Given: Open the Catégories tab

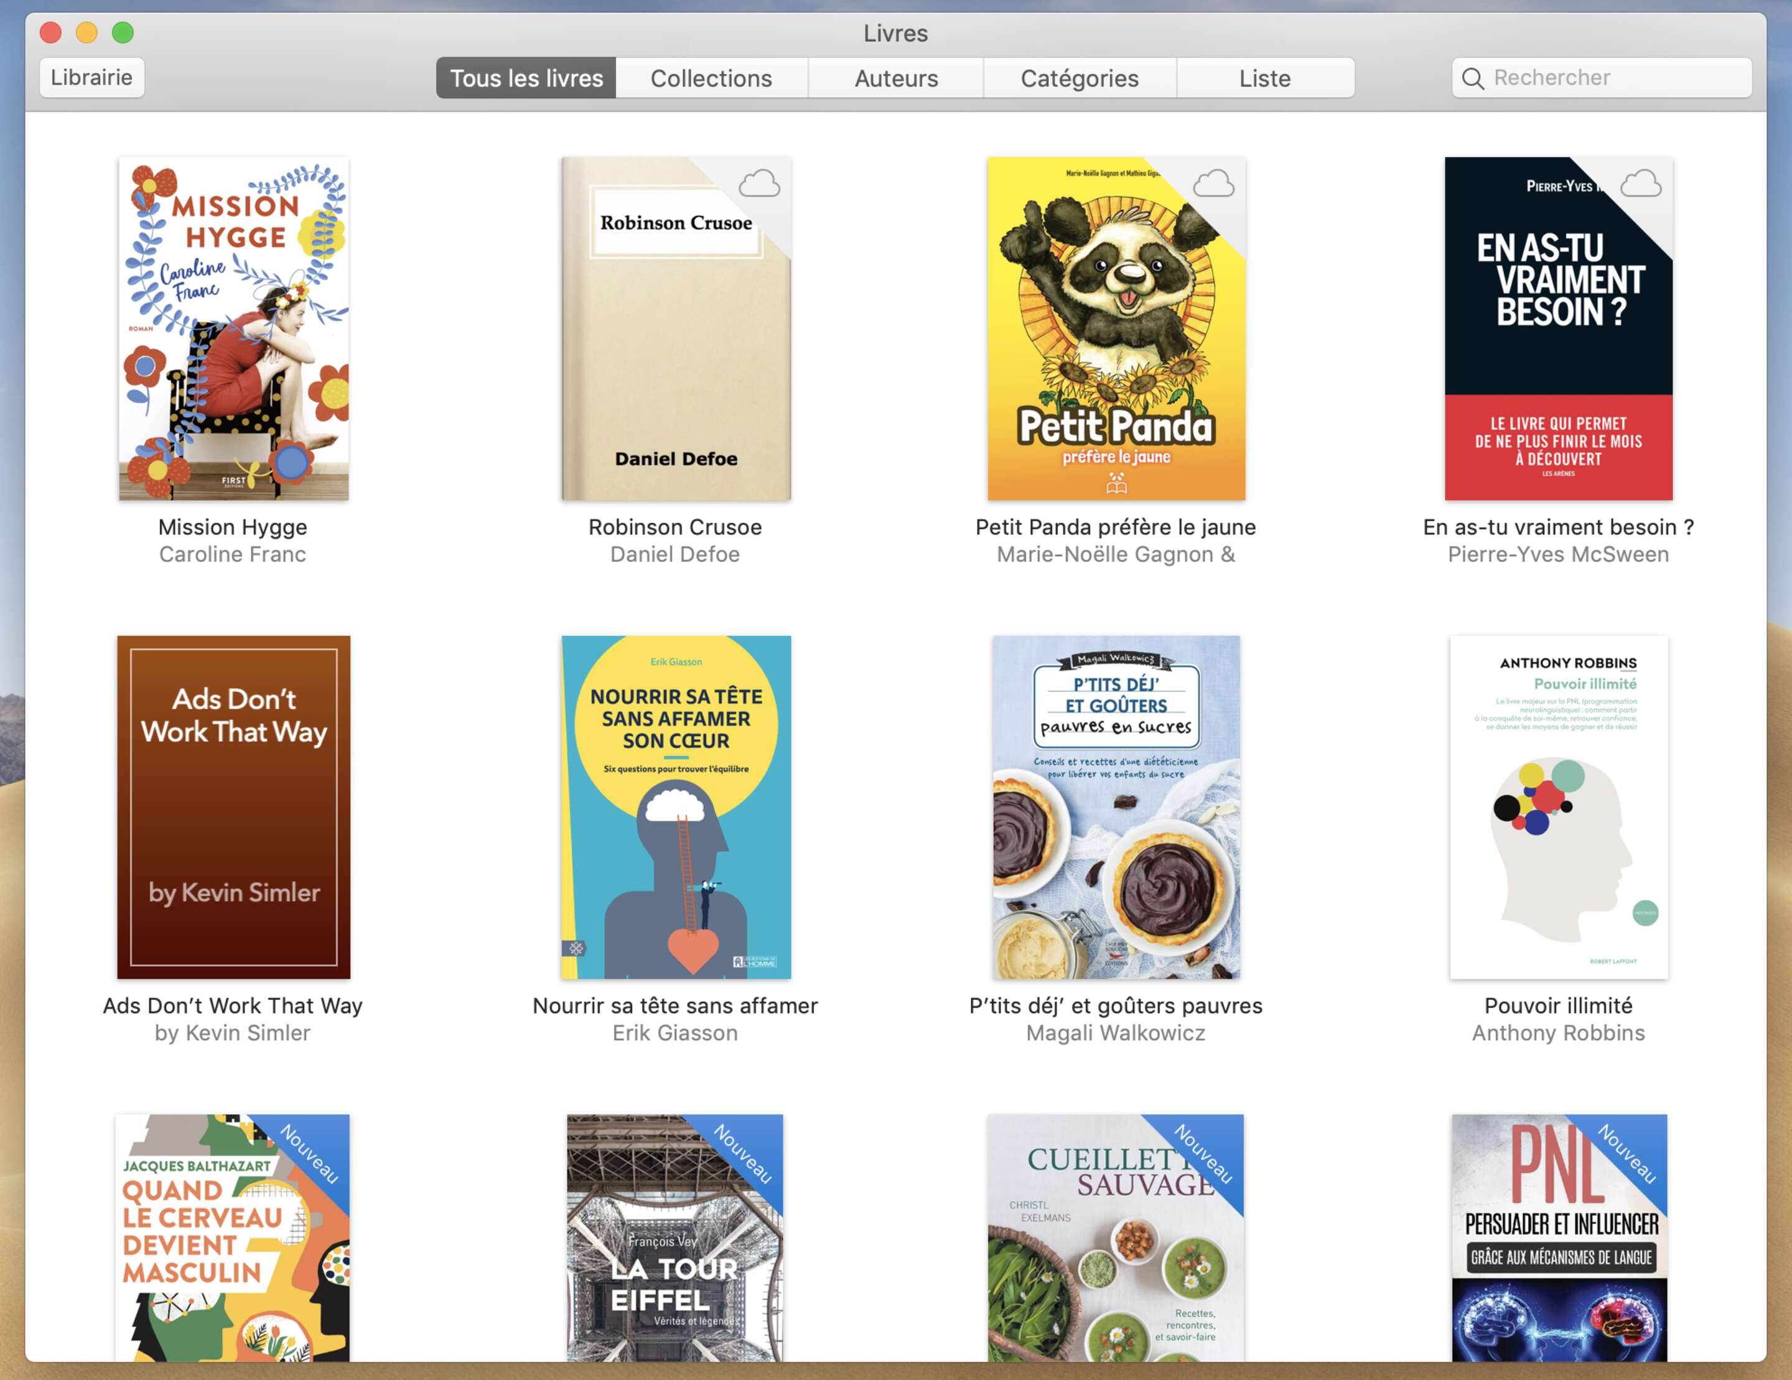Looking at the screenshot, I should [x=1079, y=79].
